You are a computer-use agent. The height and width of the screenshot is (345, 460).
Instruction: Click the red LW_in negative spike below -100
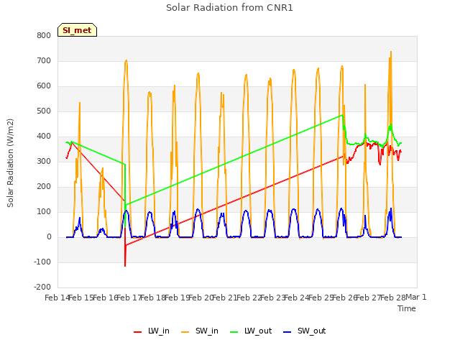[125, 265]
